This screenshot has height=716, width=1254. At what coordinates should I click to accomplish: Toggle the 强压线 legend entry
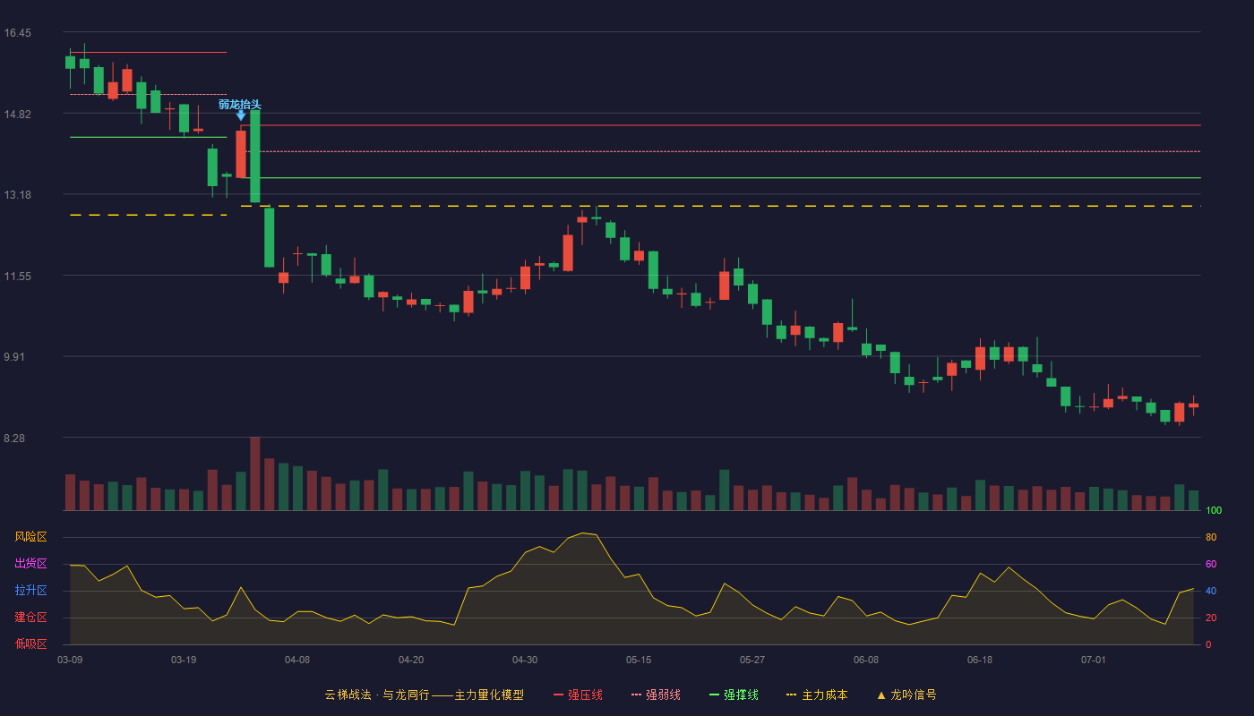[578, 695]
